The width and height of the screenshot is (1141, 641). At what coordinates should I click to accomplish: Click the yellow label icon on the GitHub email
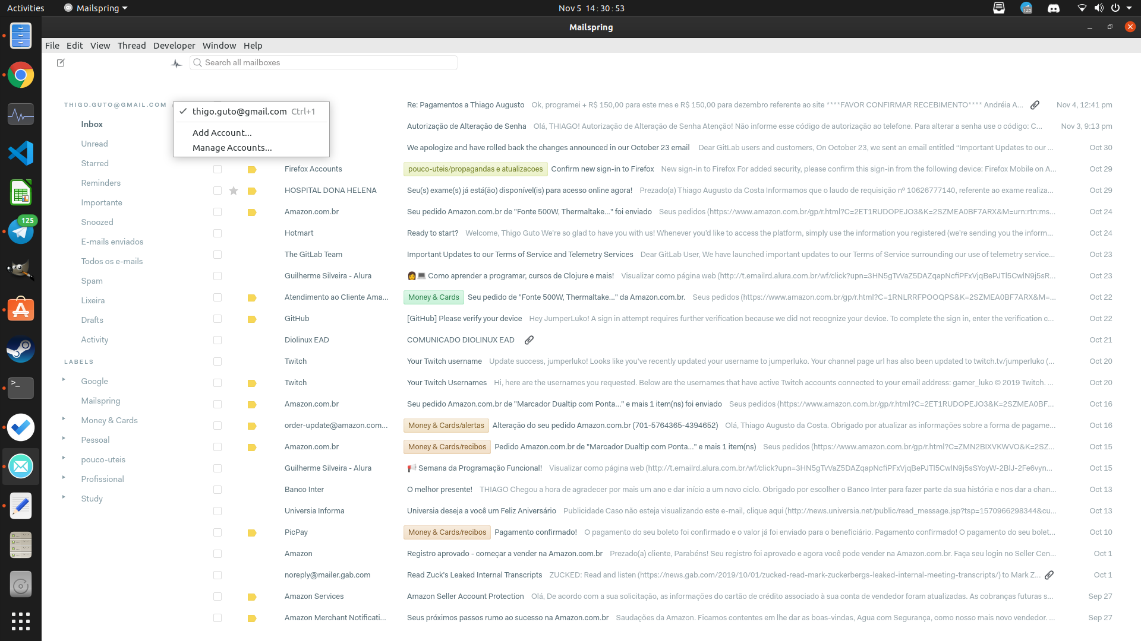click(x=251, y=319)
